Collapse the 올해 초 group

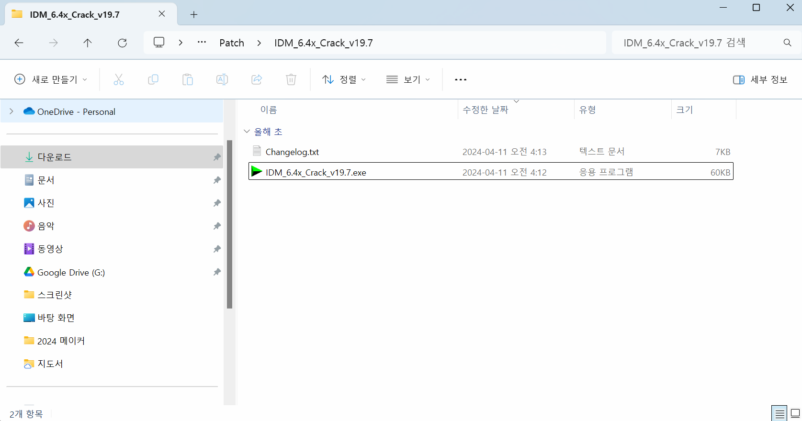click(x=247, y=131)
